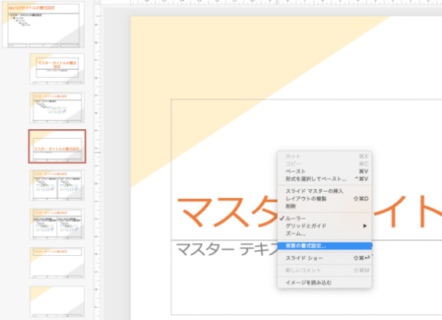Click the grey マスター テキスト placeholder text
442x320 pixels.
pyautogui.click(x=227, y=249)
